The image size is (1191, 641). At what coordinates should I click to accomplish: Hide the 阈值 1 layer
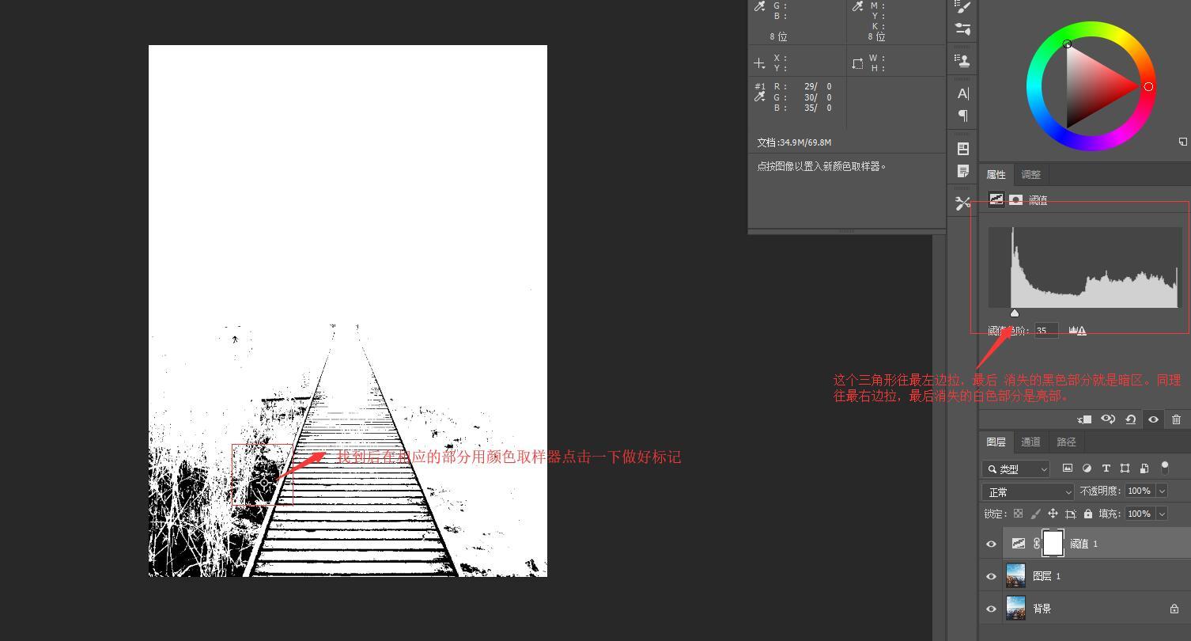[x=991, y=544]
